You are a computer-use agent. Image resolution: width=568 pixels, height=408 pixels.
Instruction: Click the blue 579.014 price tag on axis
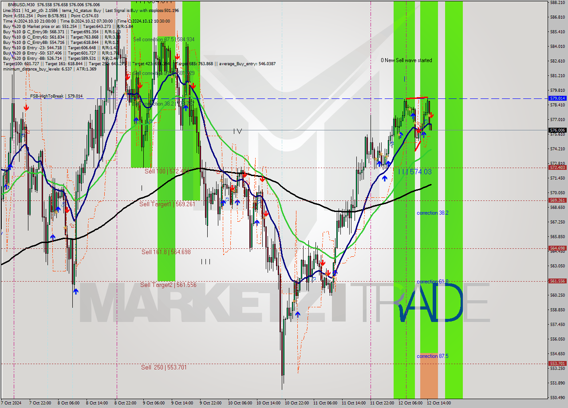coord(557,98)
